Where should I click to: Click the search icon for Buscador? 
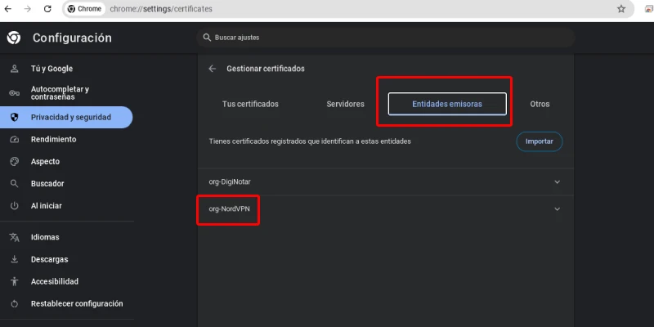(x=15, y=183)
